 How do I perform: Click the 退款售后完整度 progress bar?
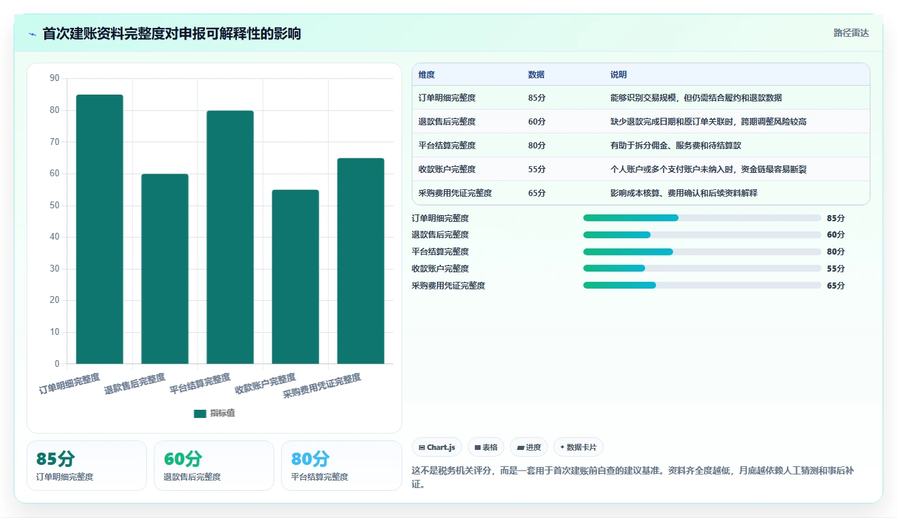click(x=702, y=235)
